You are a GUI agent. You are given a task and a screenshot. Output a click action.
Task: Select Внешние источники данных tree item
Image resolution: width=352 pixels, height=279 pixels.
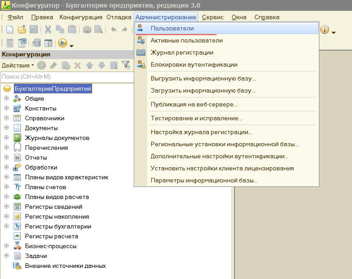[x=65, y=266]
